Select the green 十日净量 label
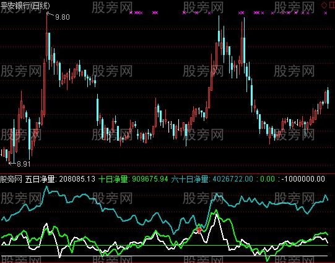335x263 pixels. pyautogui.click(x=113, y=179)
